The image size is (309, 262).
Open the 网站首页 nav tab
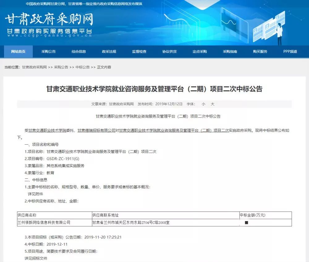click(x=18, y=52)
